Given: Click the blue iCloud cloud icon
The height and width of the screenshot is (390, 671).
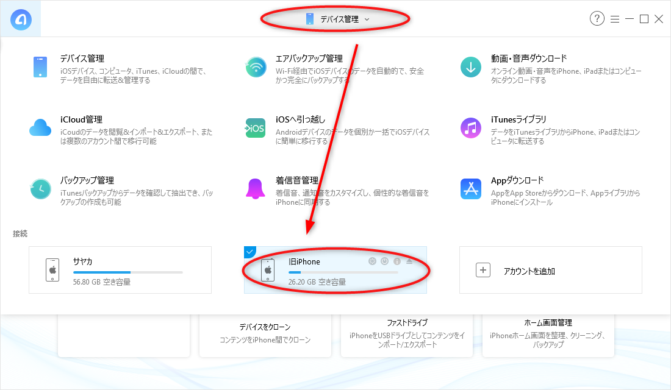Looking at the screenshot, I should pos(40,128).
